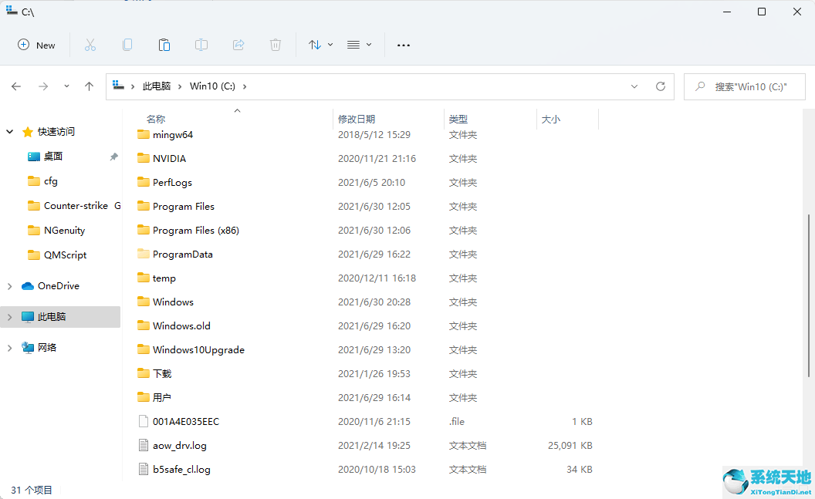Open Counter-strike folder in sidebar
The image size is (815, 499).
(76, 206)
